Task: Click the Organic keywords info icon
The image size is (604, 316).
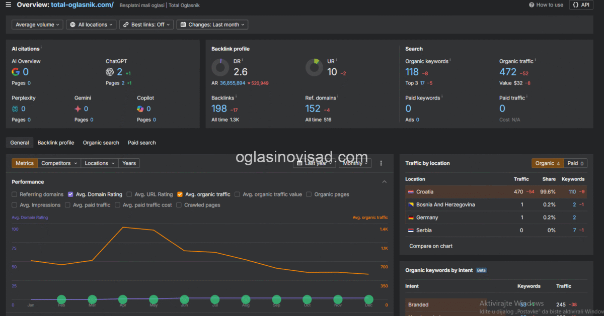Action: click(450, 60)
